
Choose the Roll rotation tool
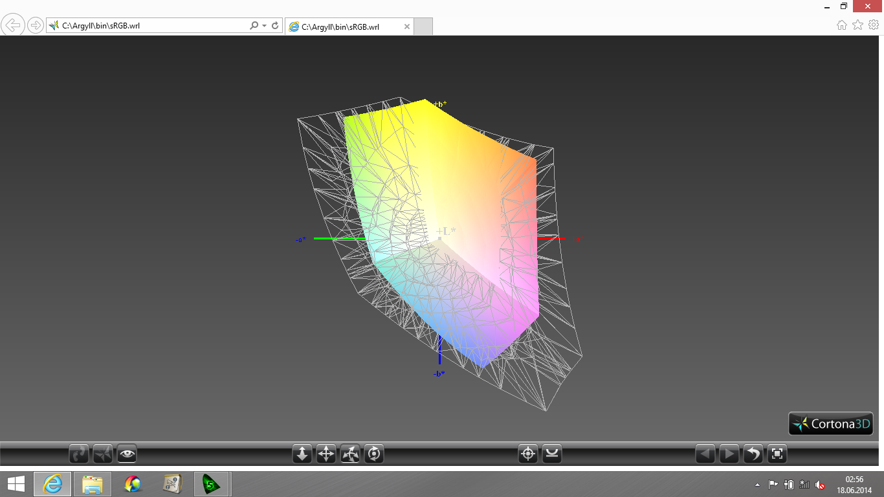(x=374, y=454)
